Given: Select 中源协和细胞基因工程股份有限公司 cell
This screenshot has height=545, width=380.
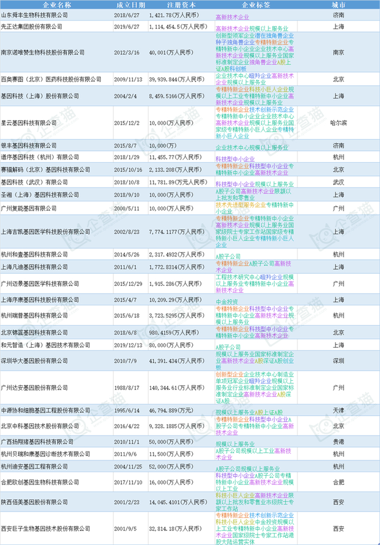Looking at the screenshot, I should click(x=46, y=411).
